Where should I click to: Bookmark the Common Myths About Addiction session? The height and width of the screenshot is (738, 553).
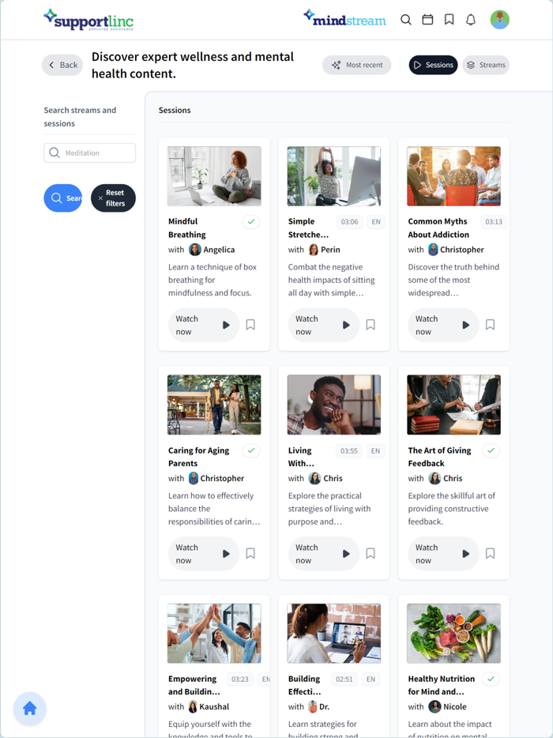(490, 325)
